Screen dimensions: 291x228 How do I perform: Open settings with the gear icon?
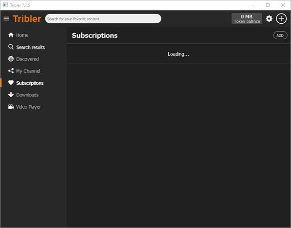[269, 18]
